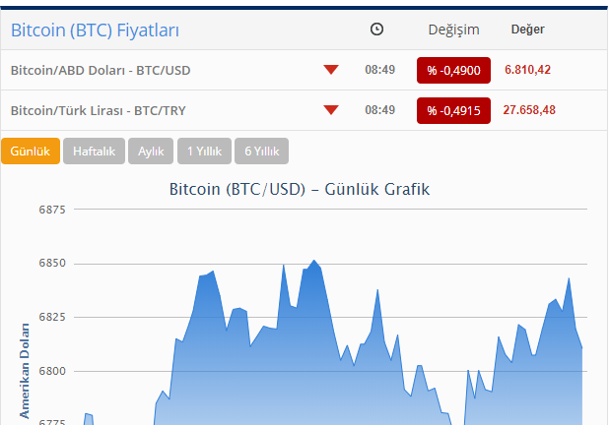This screenshot has height=425, width=610.
Task: Click the % -0,4915 change badge
Action: [x=453, y=111]
